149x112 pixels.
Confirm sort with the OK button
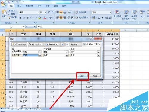coord(82,76)
